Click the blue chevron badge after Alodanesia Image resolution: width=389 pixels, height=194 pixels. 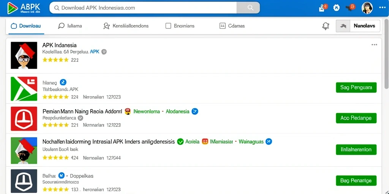coord(195,111)
